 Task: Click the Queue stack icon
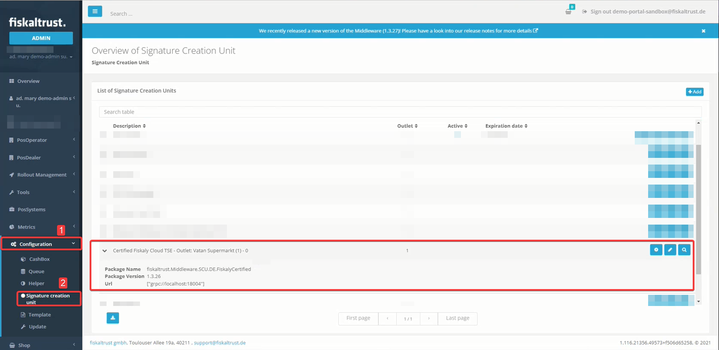pyautogui.click(x=23, y=271)
